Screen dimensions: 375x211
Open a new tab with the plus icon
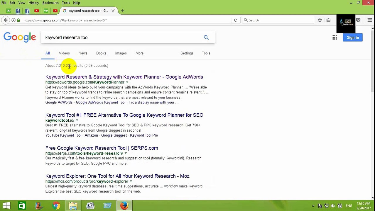click(x=123, y=11)
